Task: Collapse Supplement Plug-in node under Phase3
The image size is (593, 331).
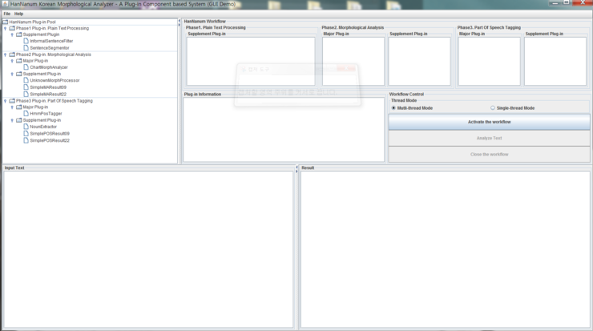Action: [x=12, y=120]
